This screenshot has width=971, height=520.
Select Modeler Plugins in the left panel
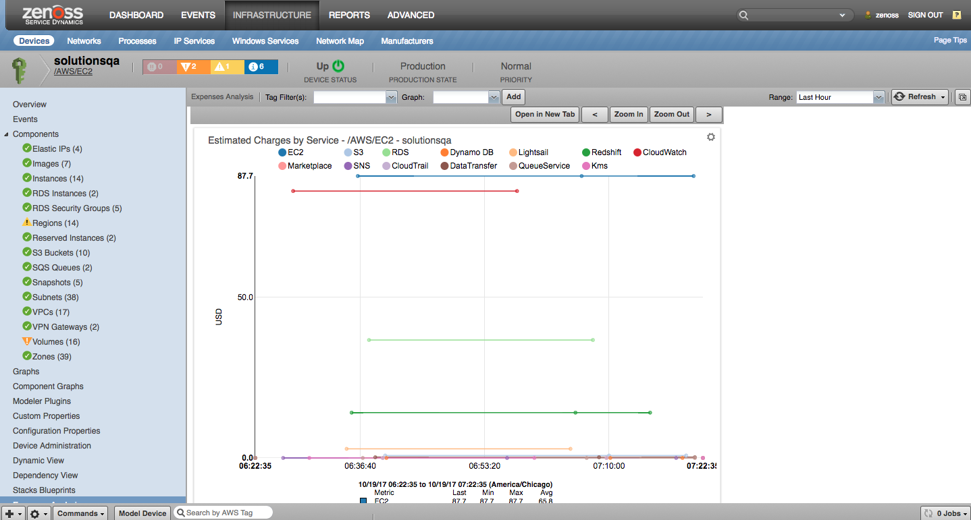pyautogui.click(x=42, y=401)
